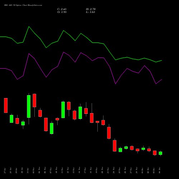The image size is (179, 179).
Task: Select the close value 'C: 2.45'
Action: [62, 9]
